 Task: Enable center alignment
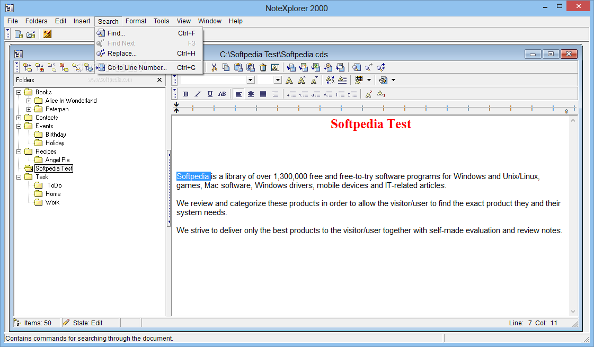251,94
